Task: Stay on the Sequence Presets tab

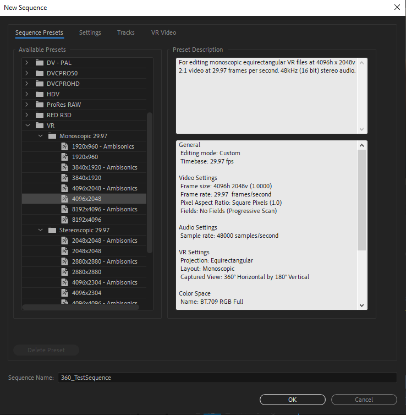Action: click(x=39, y=32)
